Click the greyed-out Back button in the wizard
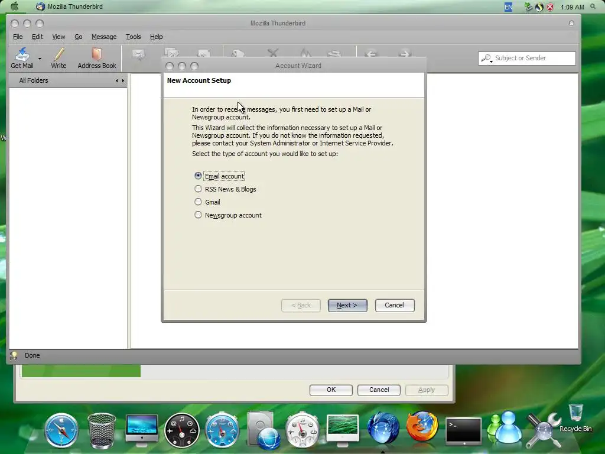605x454 pixels. (301, 306)
